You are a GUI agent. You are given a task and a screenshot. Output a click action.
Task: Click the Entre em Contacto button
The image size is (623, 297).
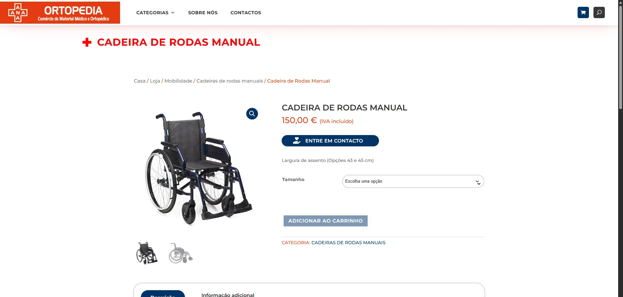tap(330, 141)
